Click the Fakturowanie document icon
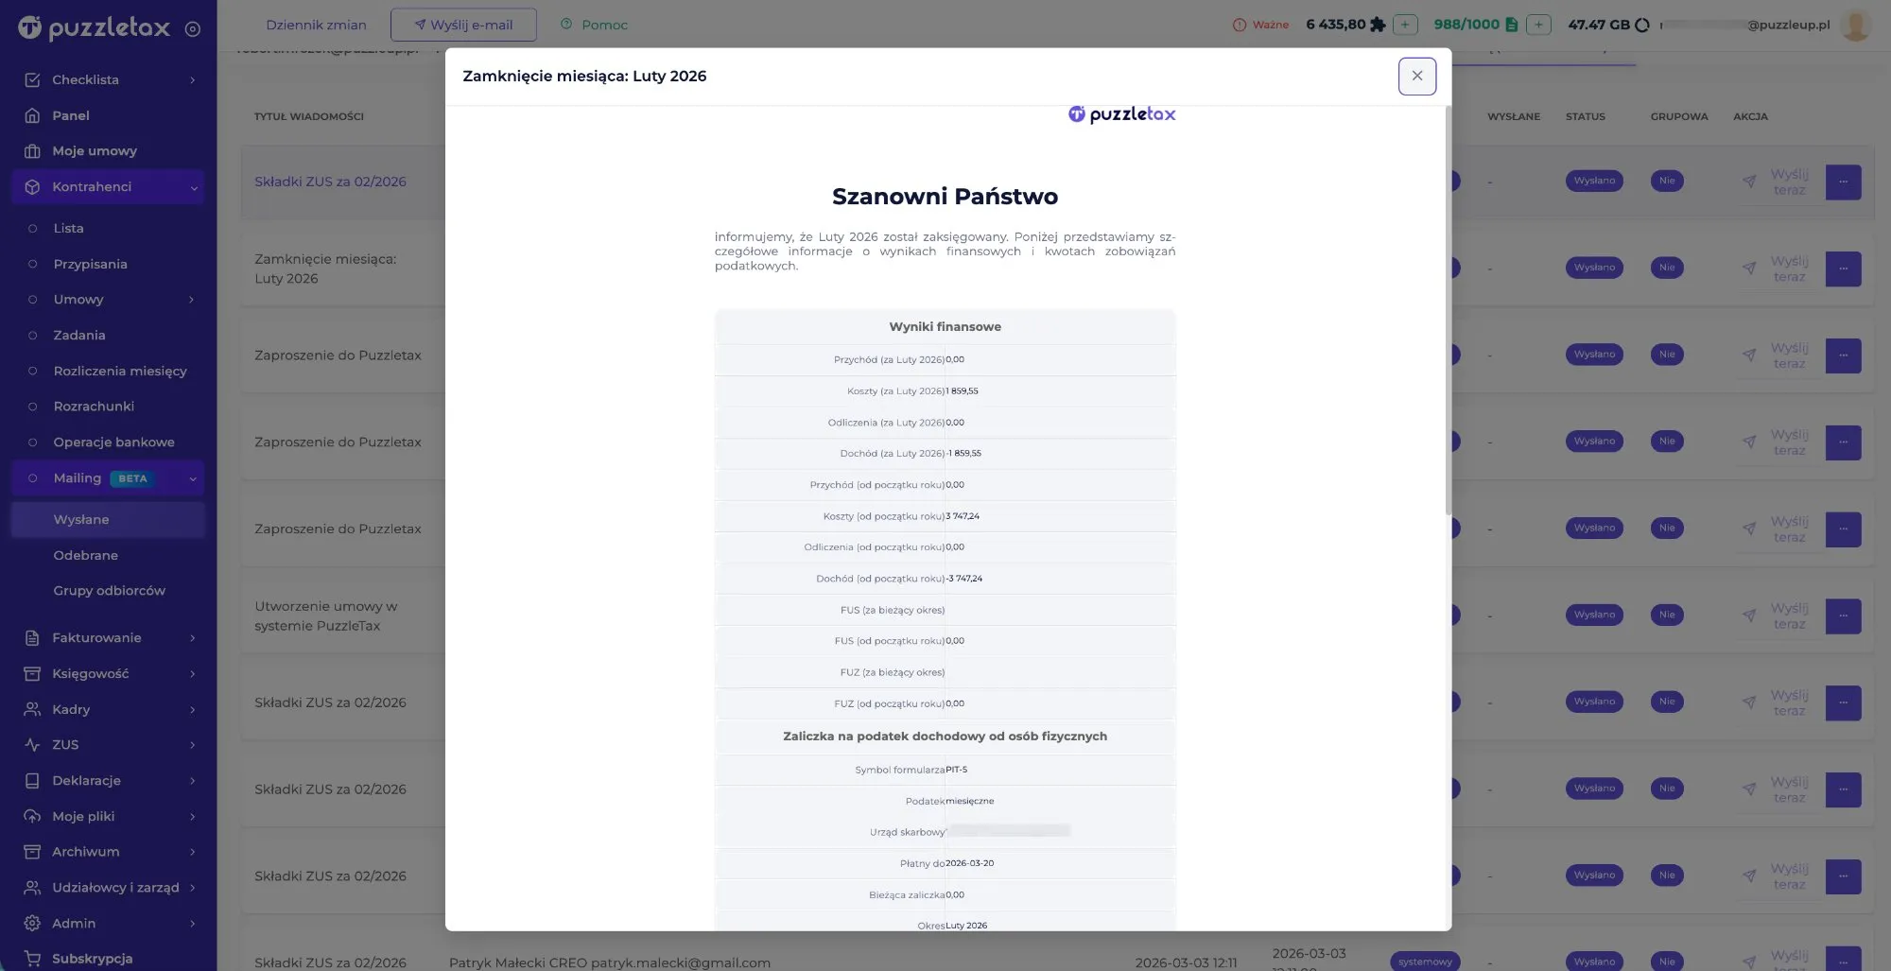The image size is (1891, 971). coord(32,638)
